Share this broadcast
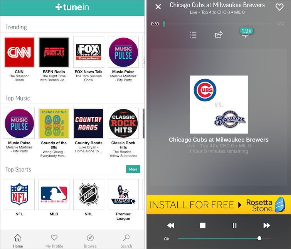Screen dimensions: 291x249 point(219,35)
